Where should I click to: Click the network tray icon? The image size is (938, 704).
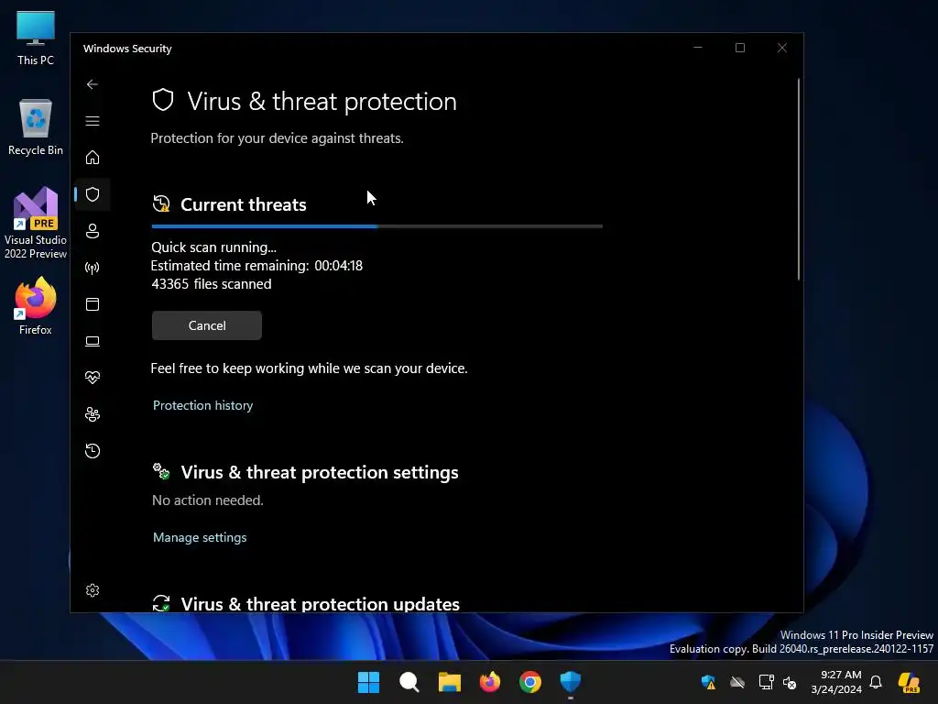click(767, 682)
